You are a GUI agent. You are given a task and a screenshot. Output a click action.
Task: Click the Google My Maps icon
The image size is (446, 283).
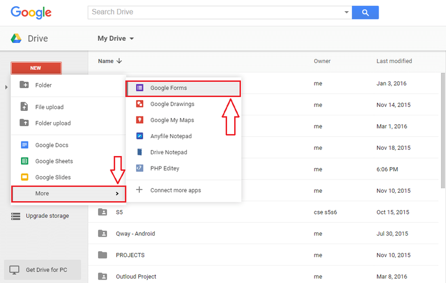click(x=140, y=120)
